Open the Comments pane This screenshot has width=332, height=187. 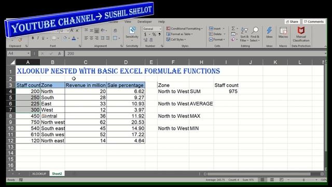coord(314,22)
